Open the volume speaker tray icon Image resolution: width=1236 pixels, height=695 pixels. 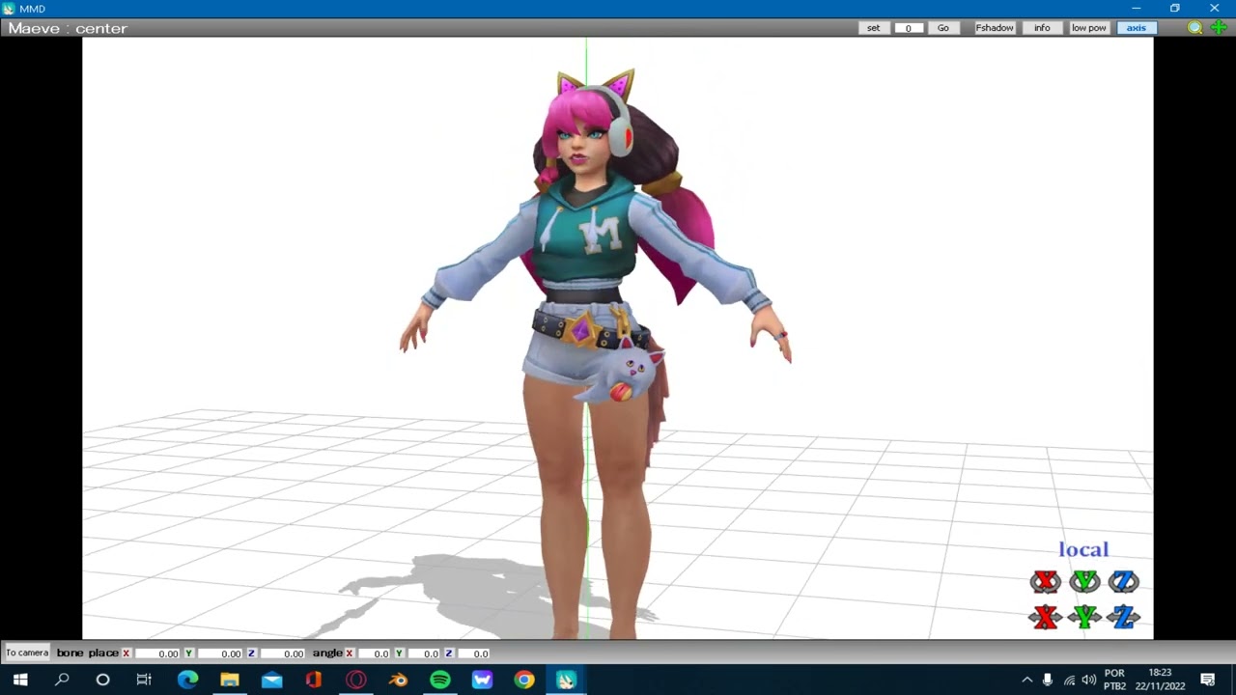point(1088,681)
